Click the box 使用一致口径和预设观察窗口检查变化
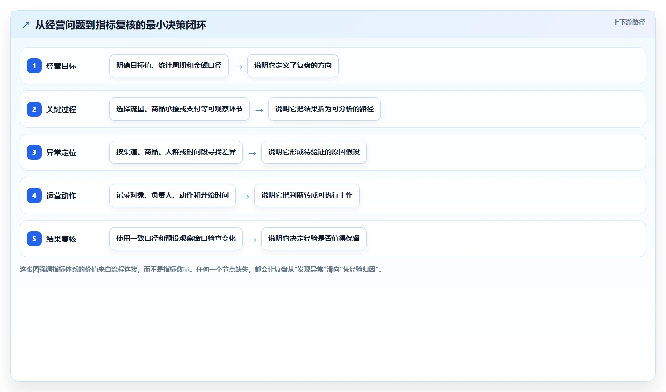 tap(176, 239)
